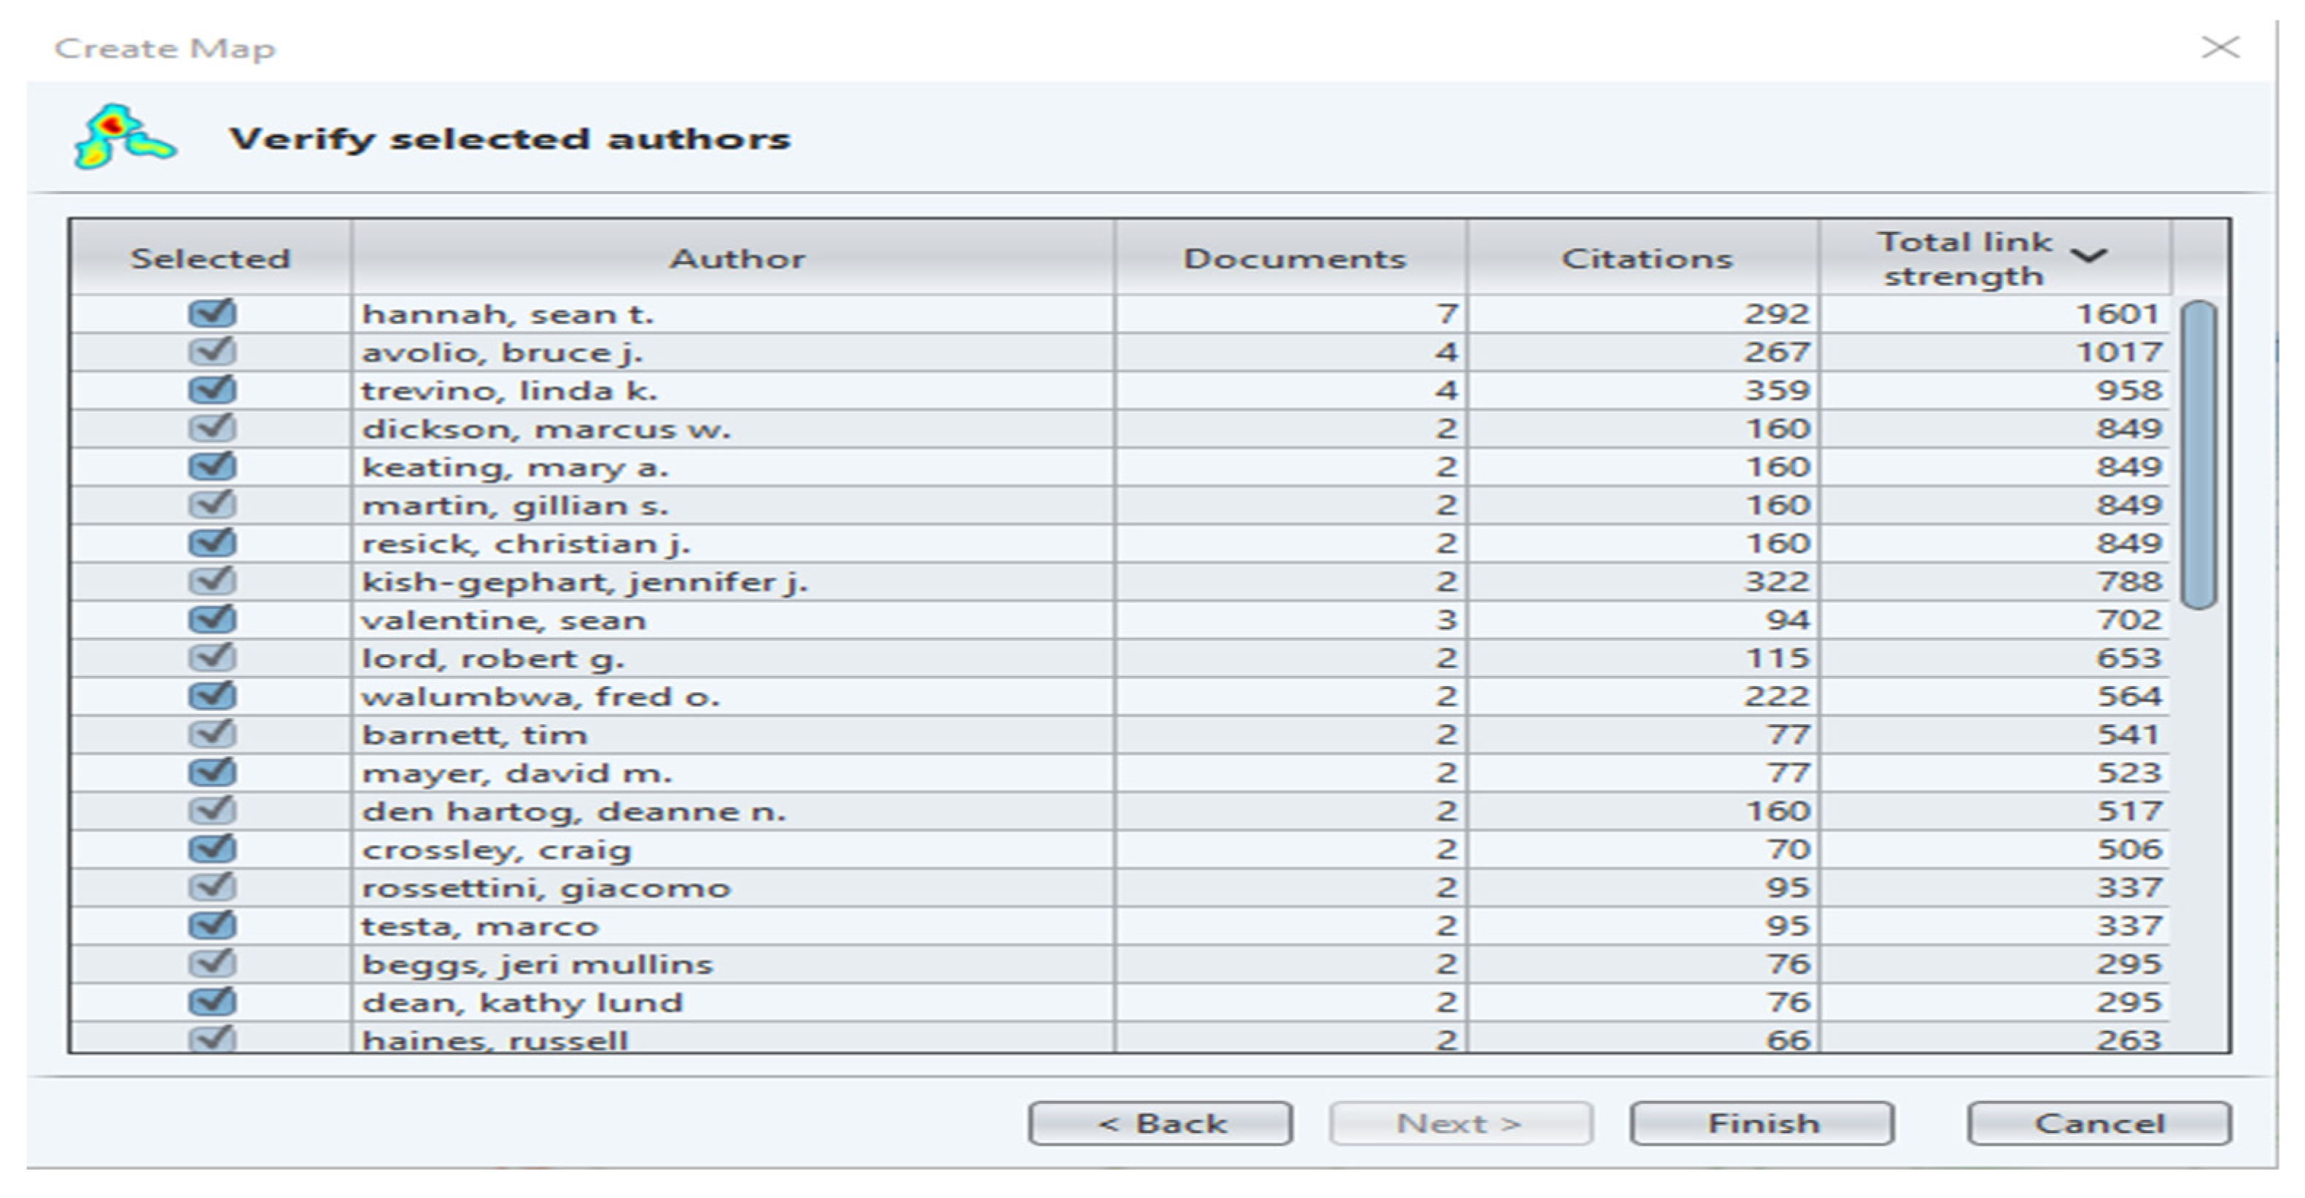
Task: Click the Cancel button
Action: pos(2099,1123)
